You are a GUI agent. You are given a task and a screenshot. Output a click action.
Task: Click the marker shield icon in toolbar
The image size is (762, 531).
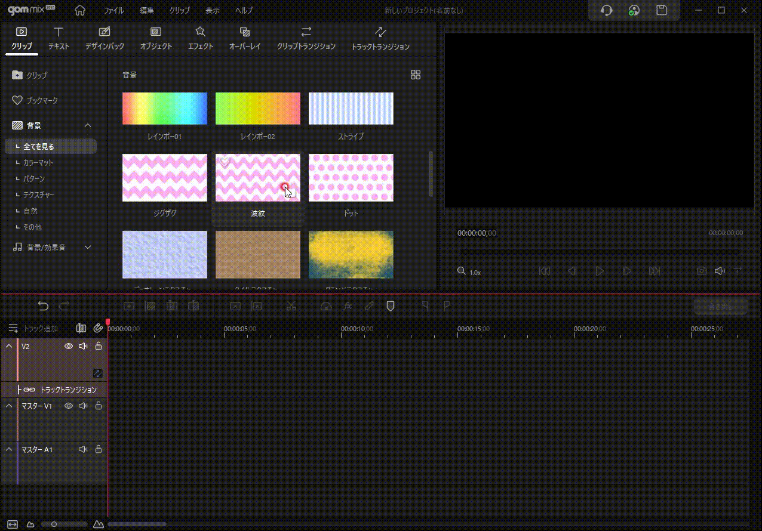coord(391,306)
